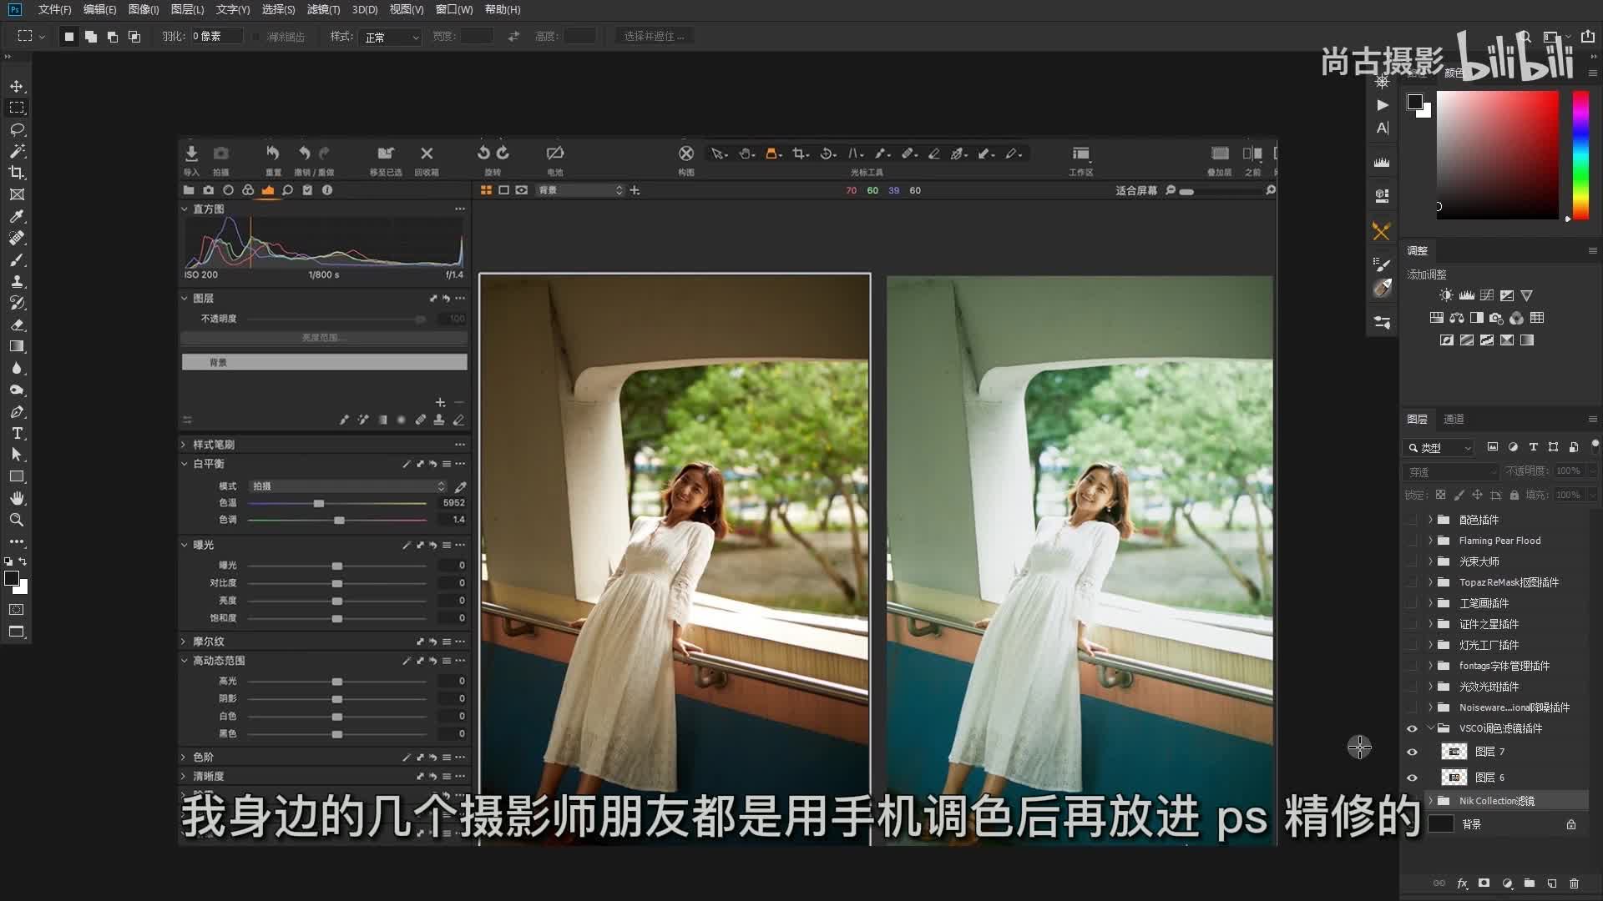
Task: Click the create new layer icon
Action: tap(1551, 883)
